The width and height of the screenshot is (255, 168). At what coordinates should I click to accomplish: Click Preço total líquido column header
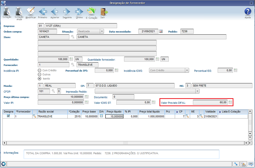(151, 112)
